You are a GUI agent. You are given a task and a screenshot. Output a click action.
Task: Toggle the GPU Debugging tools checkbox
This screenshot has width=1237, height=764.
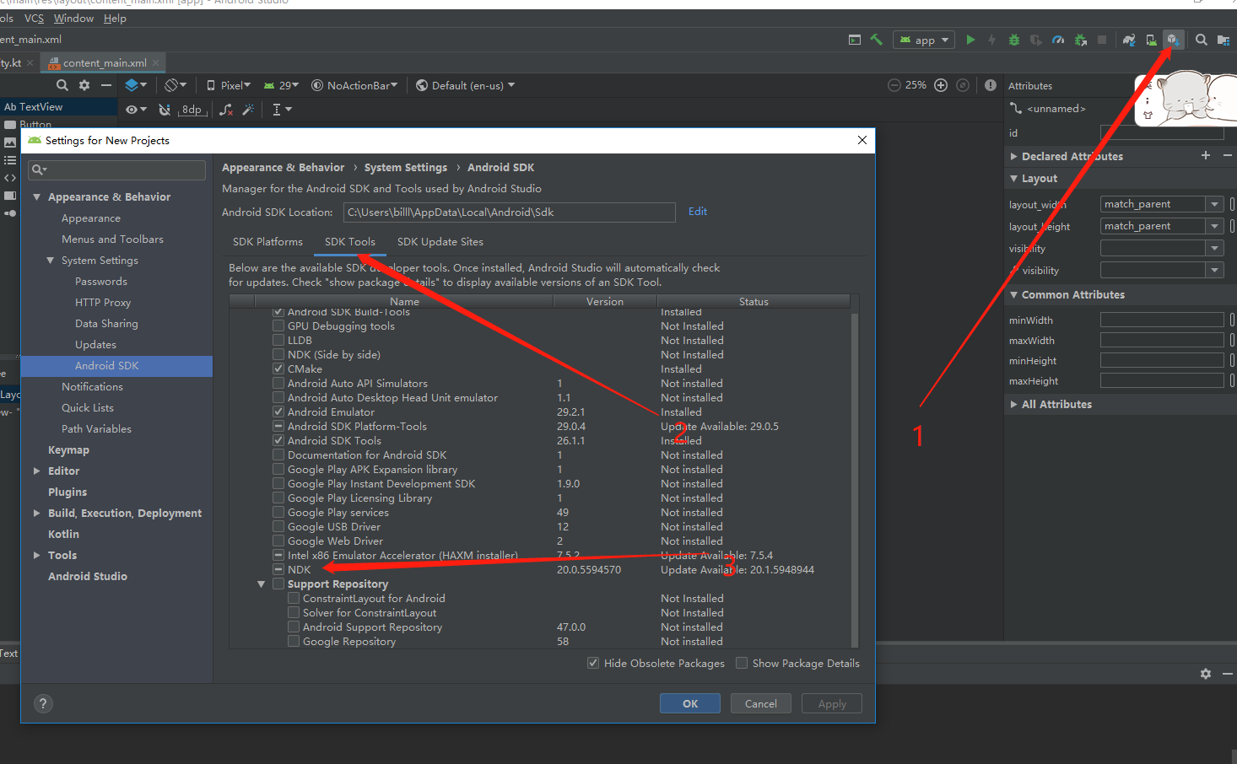point(278,326)
